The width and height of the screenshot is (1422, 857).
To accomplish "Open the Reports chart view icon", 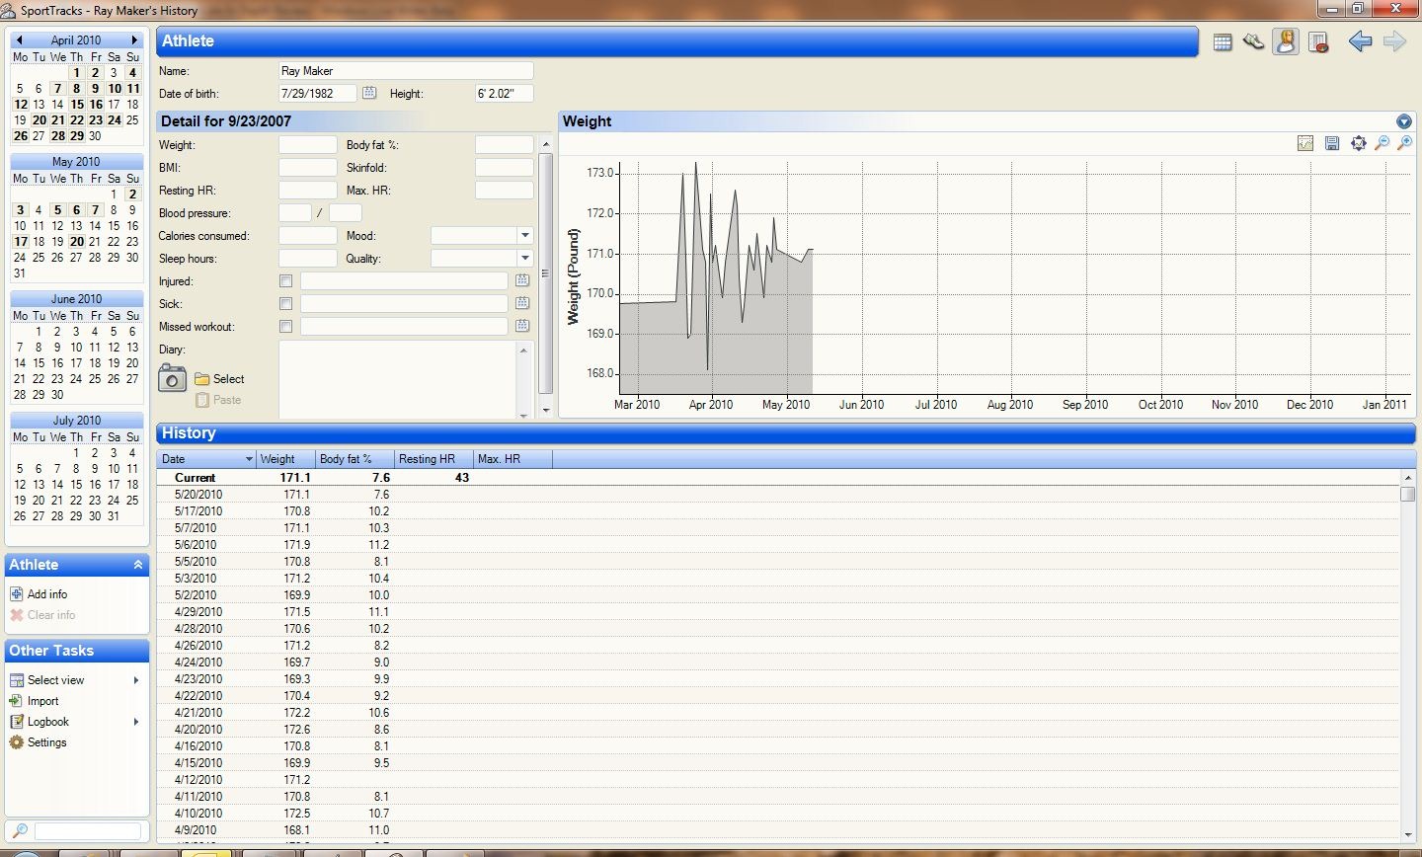I will click(1318, 41).
